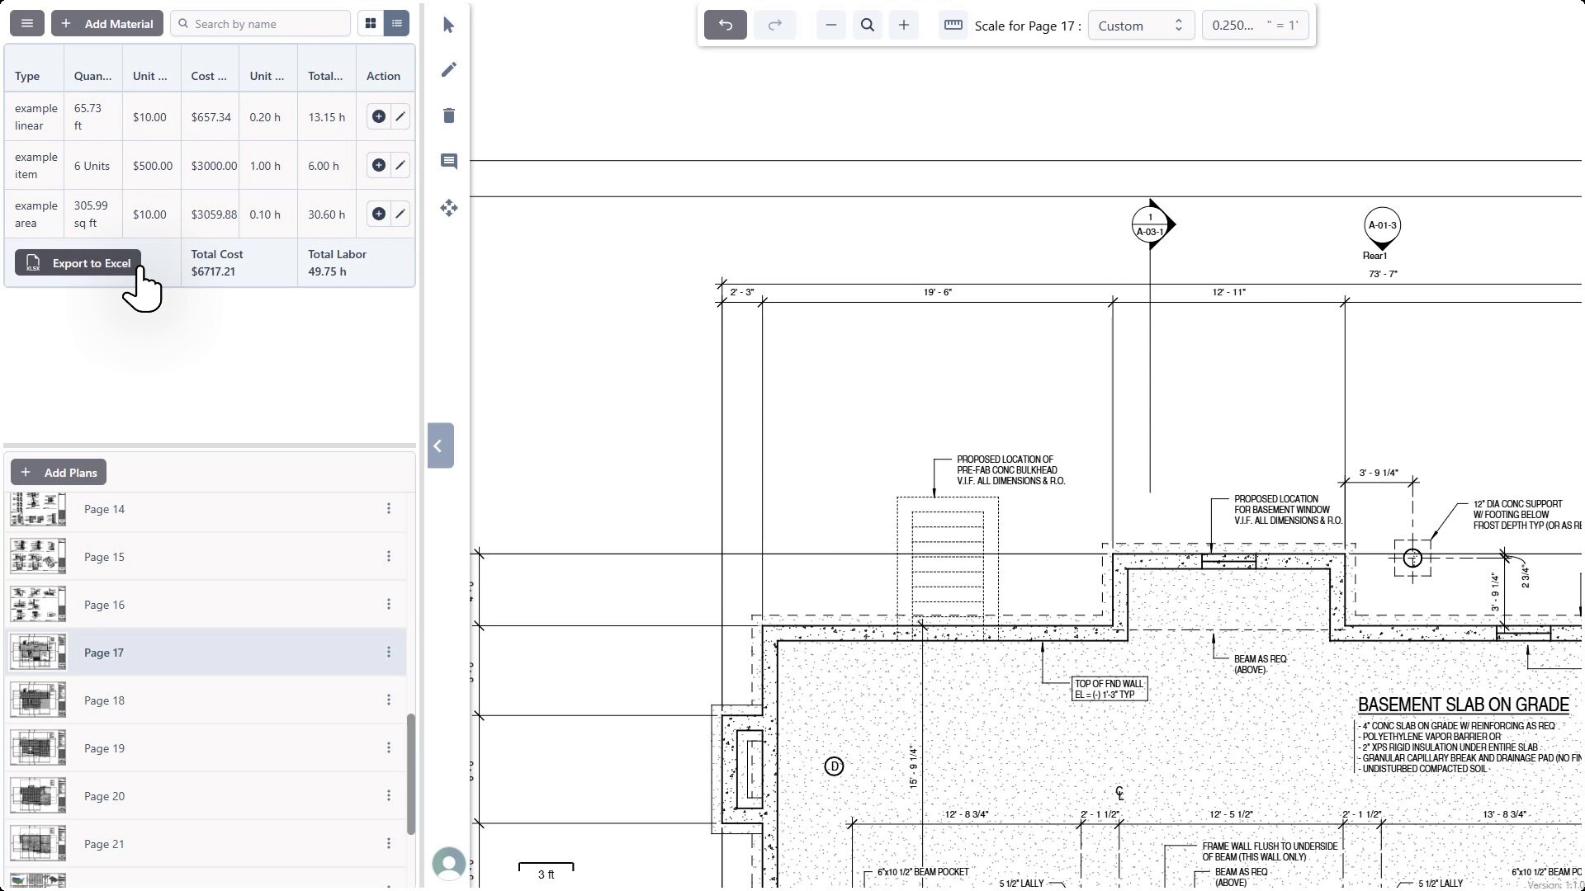Zoom out of the plan
The height and width of the screenshot is (891, 1585).
point(831,25)
